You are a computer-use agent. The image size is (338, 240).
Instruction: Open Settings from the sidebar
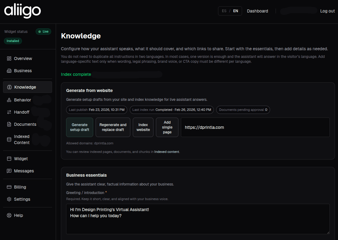[22, 199]
